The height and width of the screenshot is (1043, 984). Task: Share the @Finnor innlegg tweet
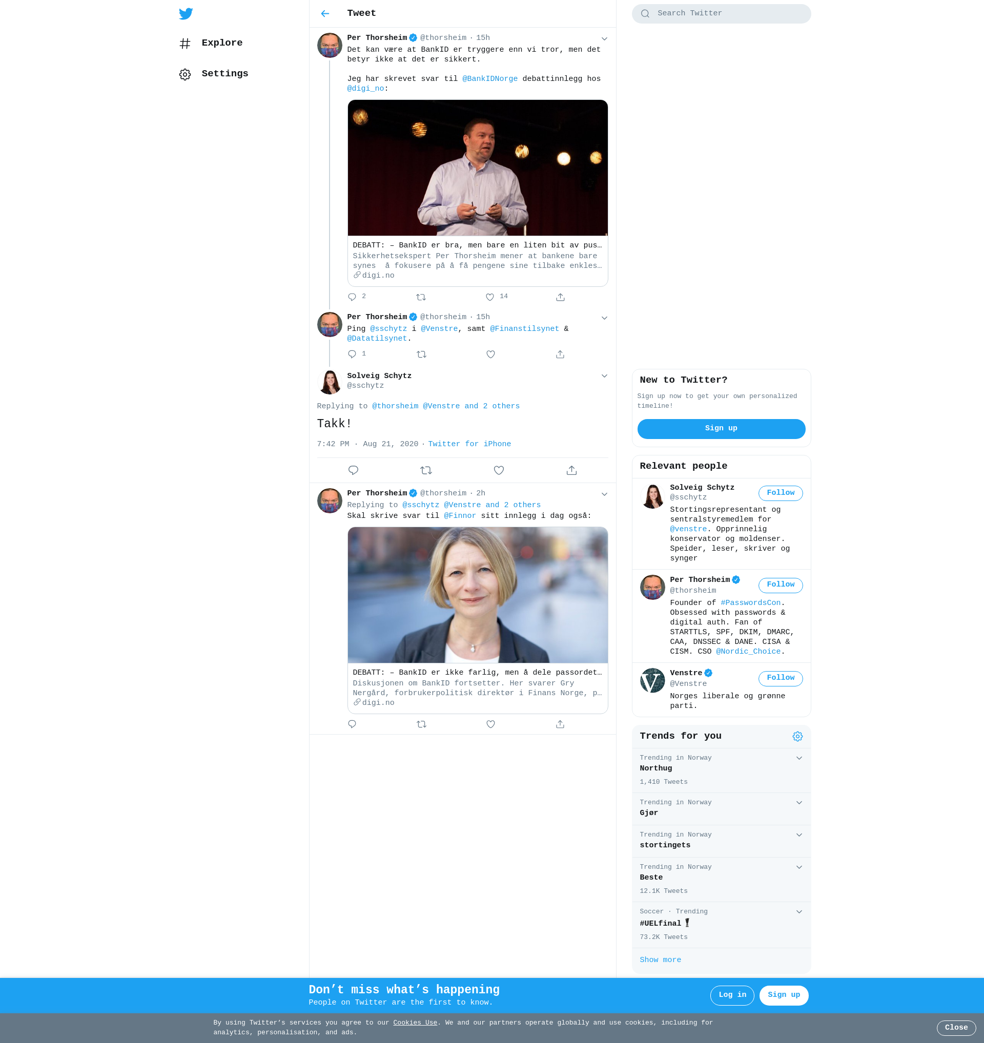pos(560,724)
